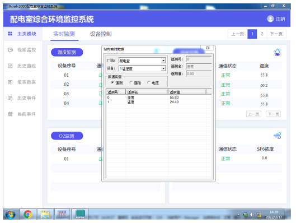Select page 2 in the pagination
This screenshot has height=223, width=296.
point(262,34)
